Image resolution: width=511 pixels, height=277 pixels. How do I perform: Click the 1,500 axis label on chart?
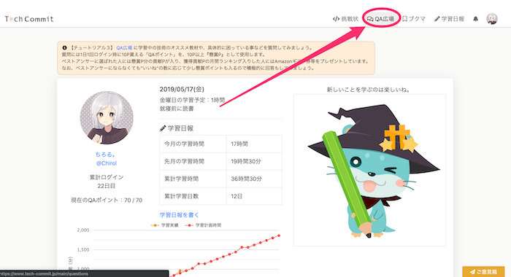[x=82, y=249]
